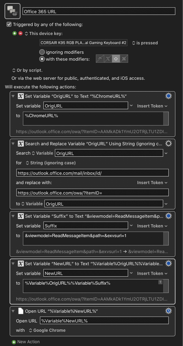Collapse Search and Replace Variable action
This screenshot has width=183, height=346.
point(13,144)
